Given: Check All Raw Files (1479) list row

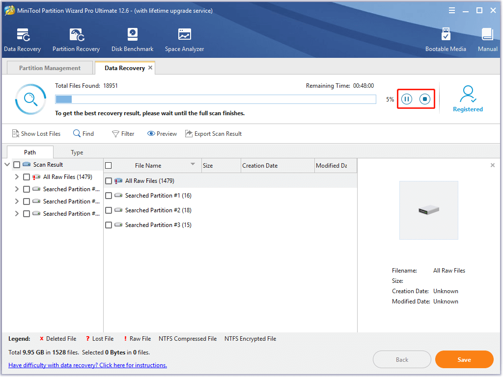Looking at the screenshot, I should coord(109,181).
